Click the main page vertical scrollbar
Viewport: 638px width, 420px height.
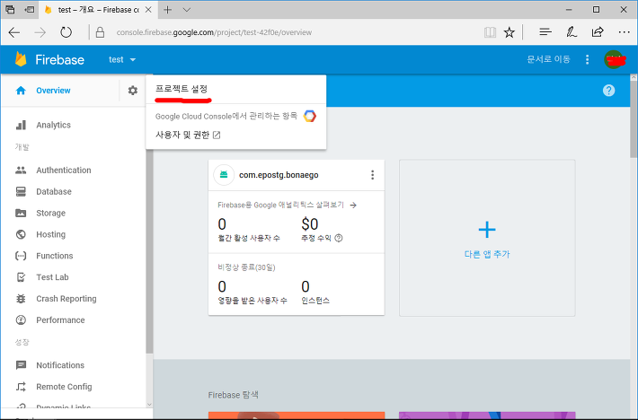pos(634,118)
